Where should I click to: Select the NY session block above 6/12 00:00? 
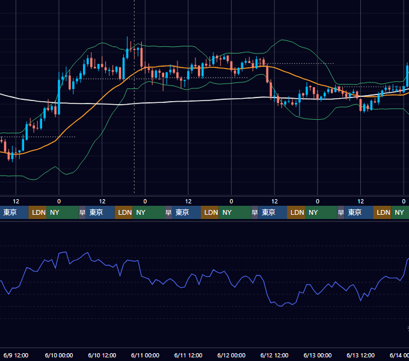[235, 212]
